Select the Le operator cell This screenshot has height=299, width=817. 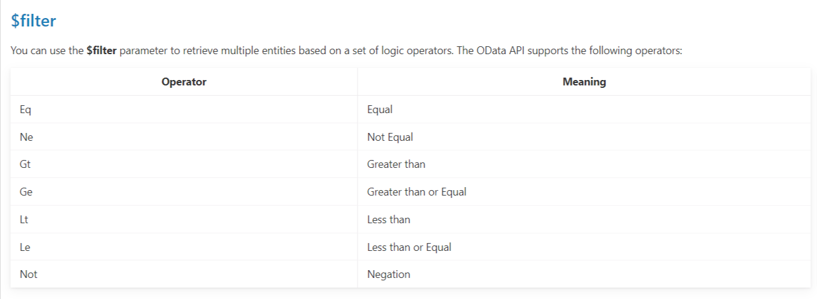(x=25, y=247)
